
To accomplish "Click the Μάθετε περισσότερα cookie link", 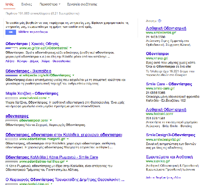I will click(x=33, y=32).
